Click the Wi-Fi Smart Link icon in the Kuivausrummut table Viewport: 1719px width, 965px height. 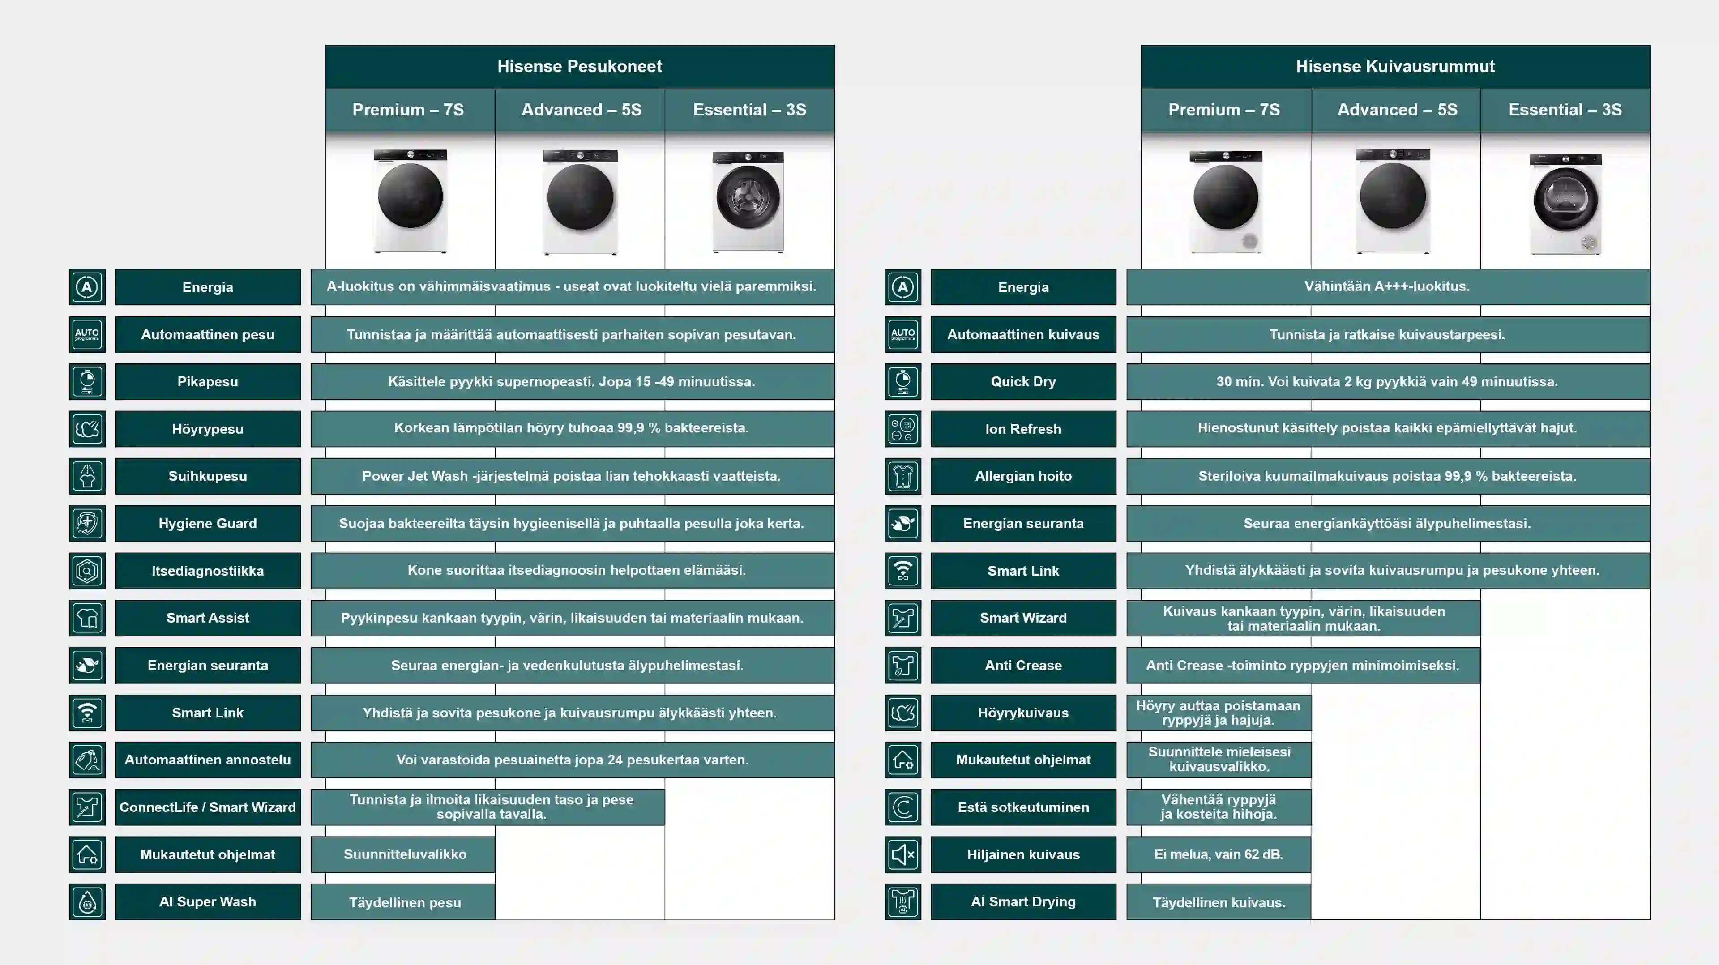[903, 571]
